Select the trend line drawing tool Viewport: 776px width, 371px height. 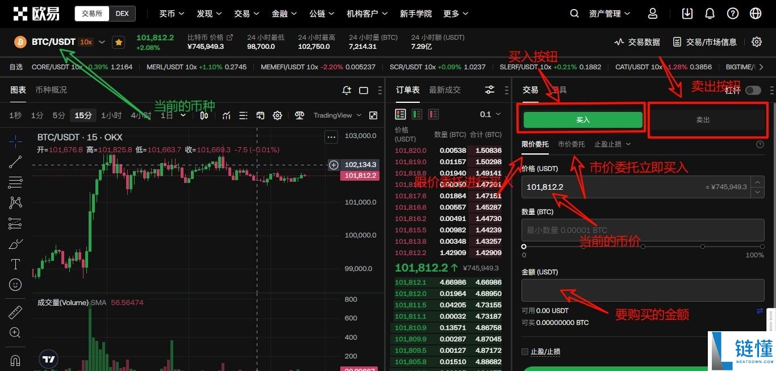pos(15,162)
